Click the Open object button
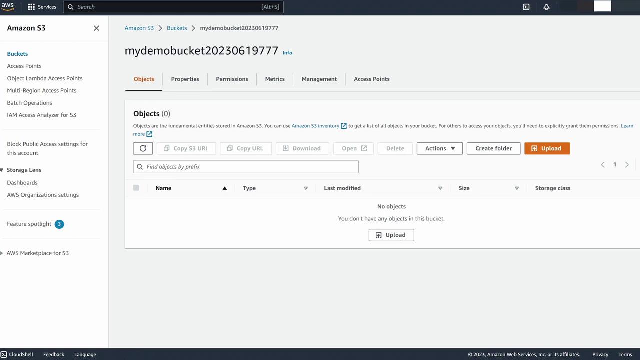The image size is (640, 360). click(x=354, y=148)
